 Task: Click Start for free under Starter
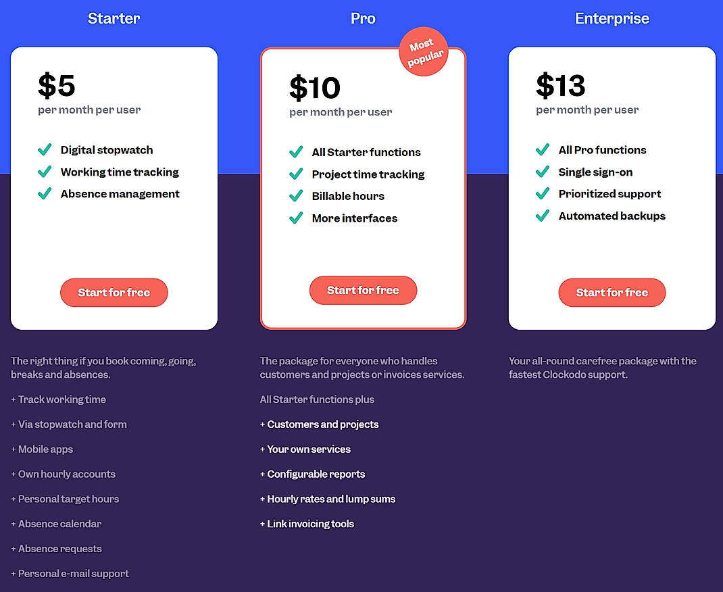click(114, 292)
